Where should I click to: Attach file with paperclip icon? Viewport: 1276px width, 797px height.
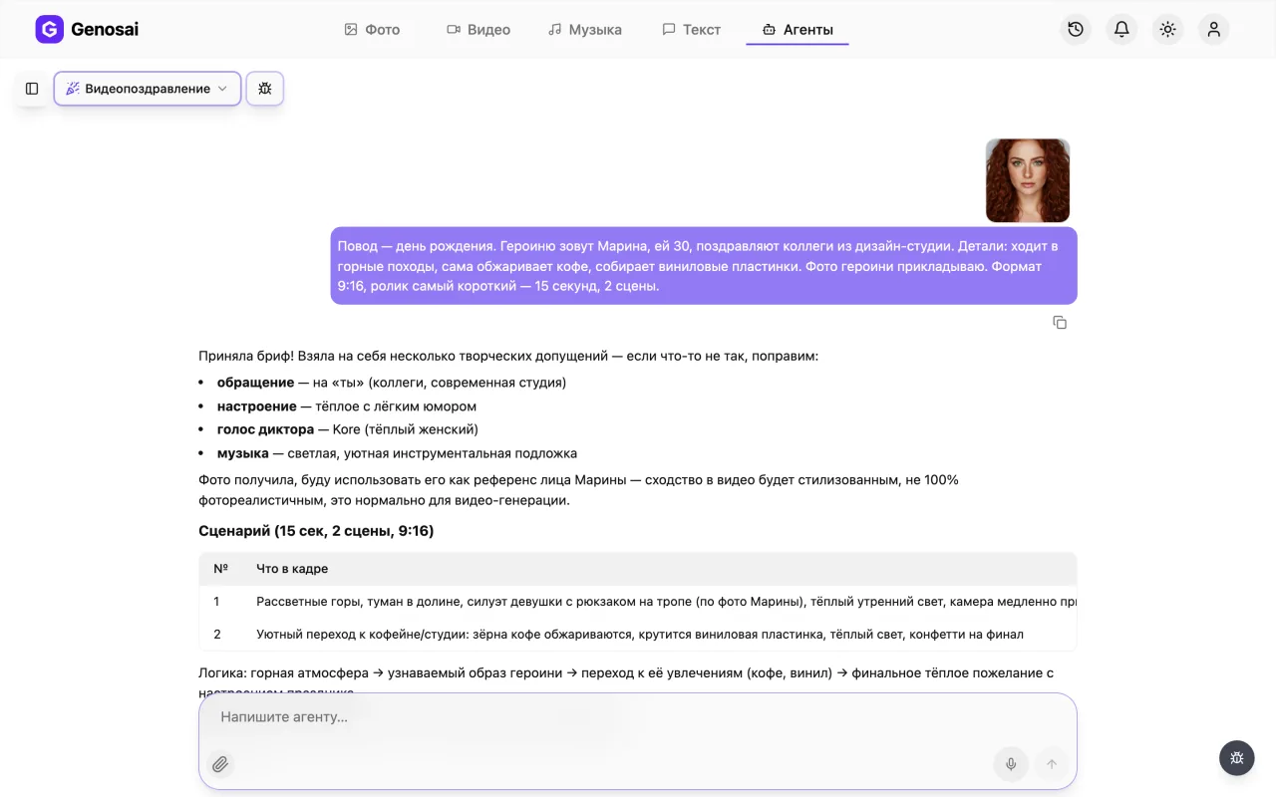point(220,764)
